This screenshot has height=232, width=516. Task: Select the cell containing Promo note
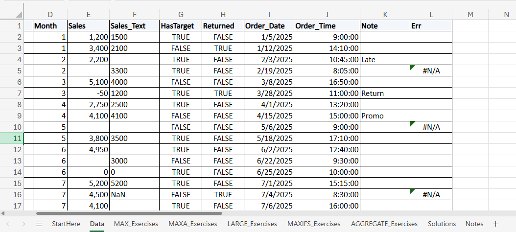(x=385, y=116)
